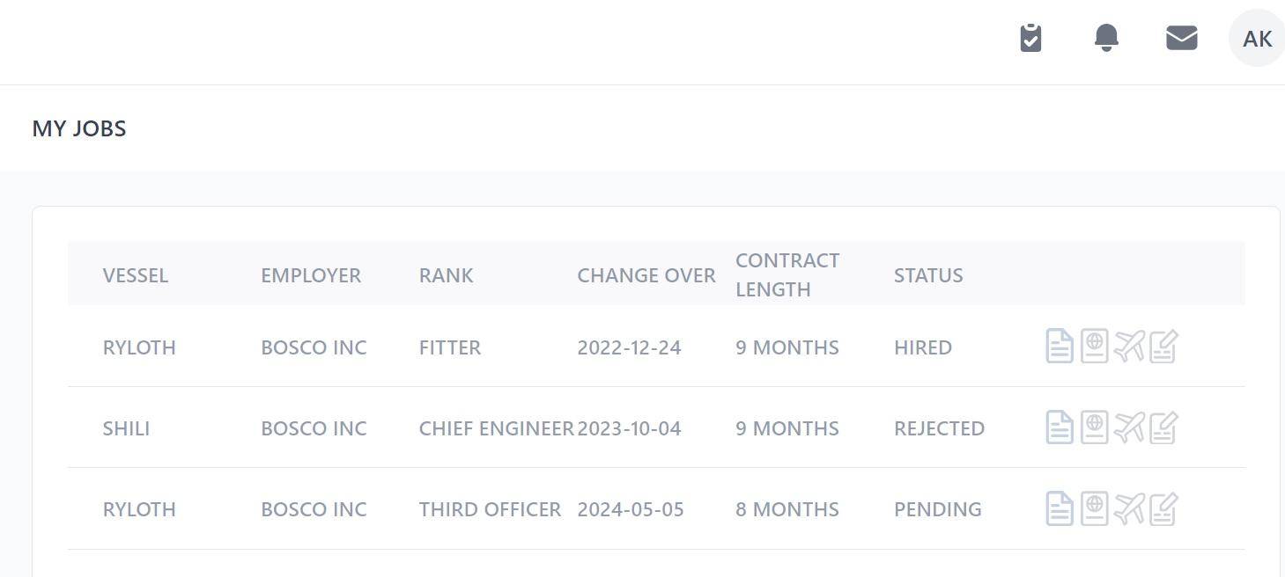Click contract signing icon for Fitter job
The width and height of the screenshot is (1285, 577).
(1163, 347)
